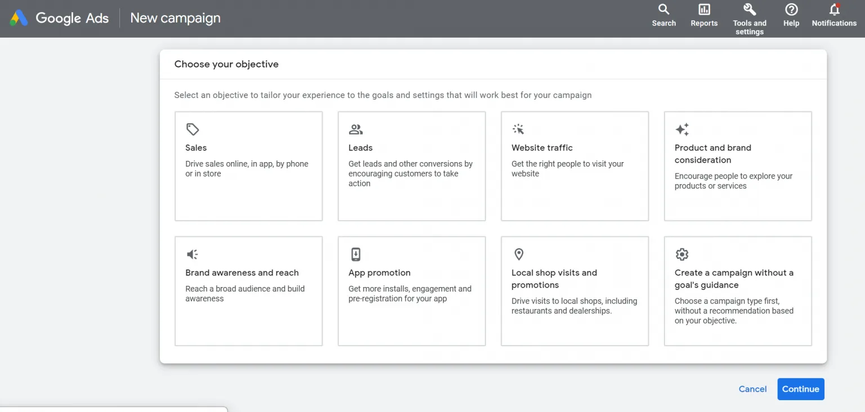Pick Product and brand consideration title

pos(713,154)
